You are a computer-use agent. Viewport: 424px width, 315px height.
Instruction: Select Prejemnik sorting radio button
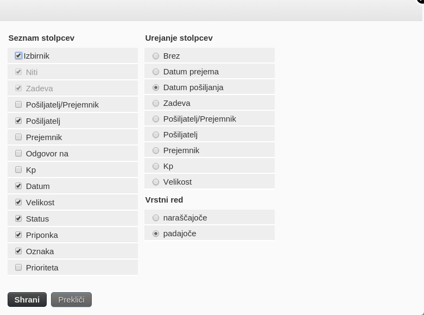point(156,150)
